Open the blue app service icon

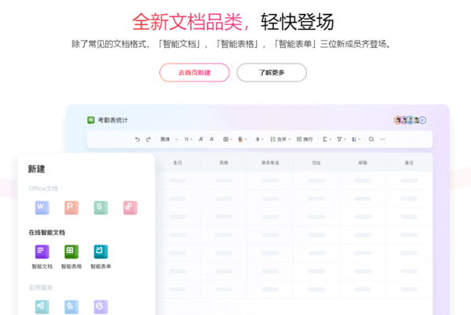tap(71, 307)
